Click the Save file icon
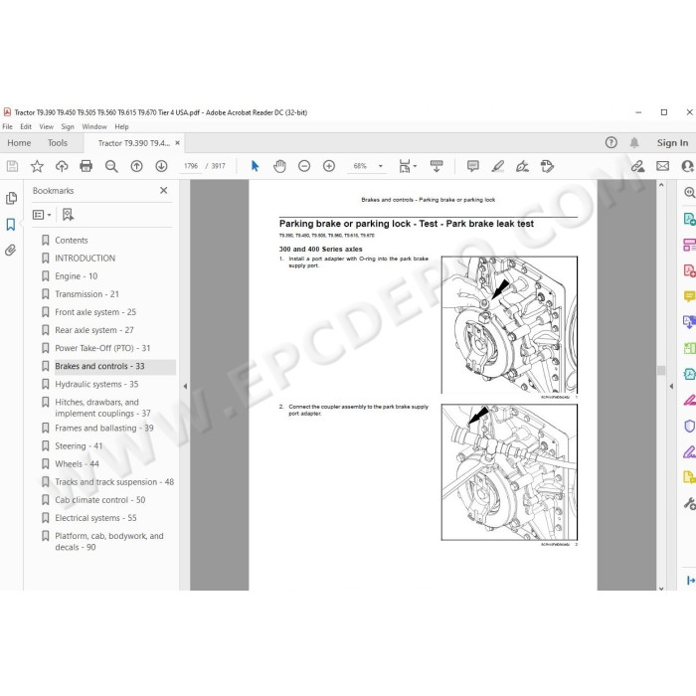 point(12,166)
